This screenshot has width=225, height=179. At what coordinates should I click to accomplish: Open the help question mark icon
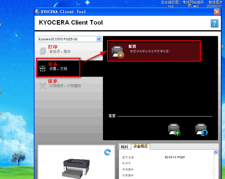coord(214,23)
